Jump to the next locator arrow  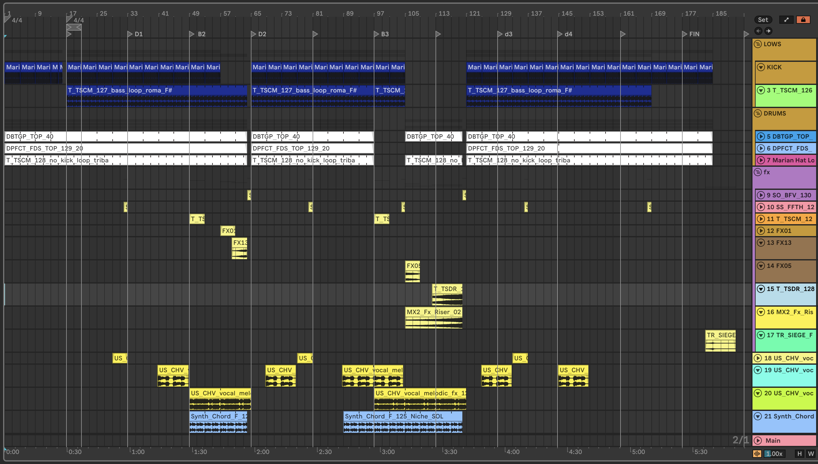(768, 31)
